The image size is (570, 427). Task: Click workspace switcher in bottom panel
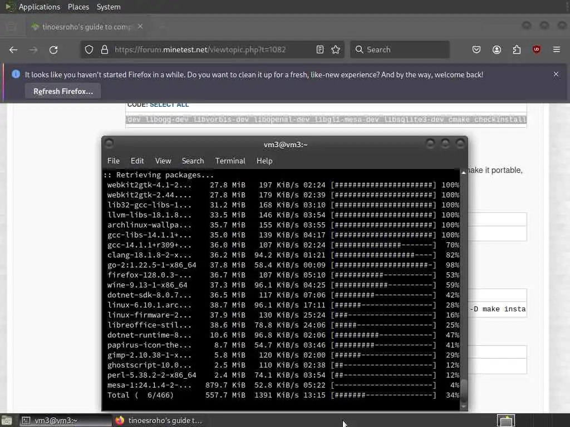click(506, 420)
